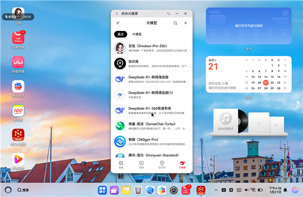Viewport: 303px width, 197px height.
Task: Select date 21 highlighted in calendar grid
Action: pos(266,82)
